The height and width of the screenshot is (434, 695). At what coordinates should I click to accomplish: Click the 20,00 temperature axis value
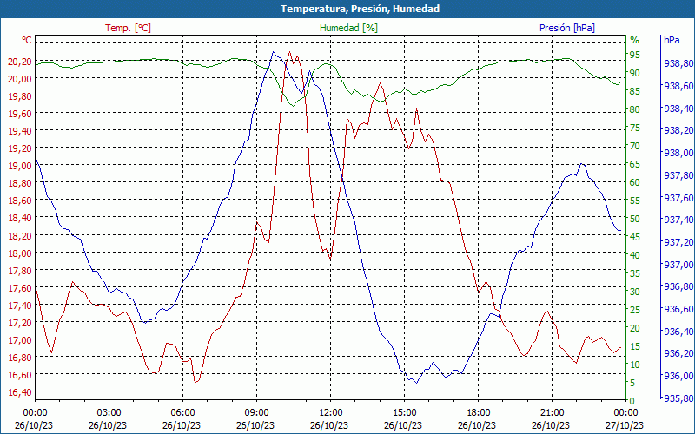[x=20, y=79]
